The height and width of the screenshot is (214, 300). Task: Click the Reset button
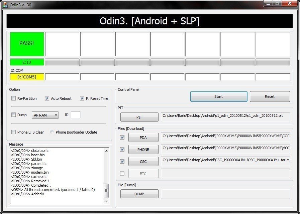(270, 96)
